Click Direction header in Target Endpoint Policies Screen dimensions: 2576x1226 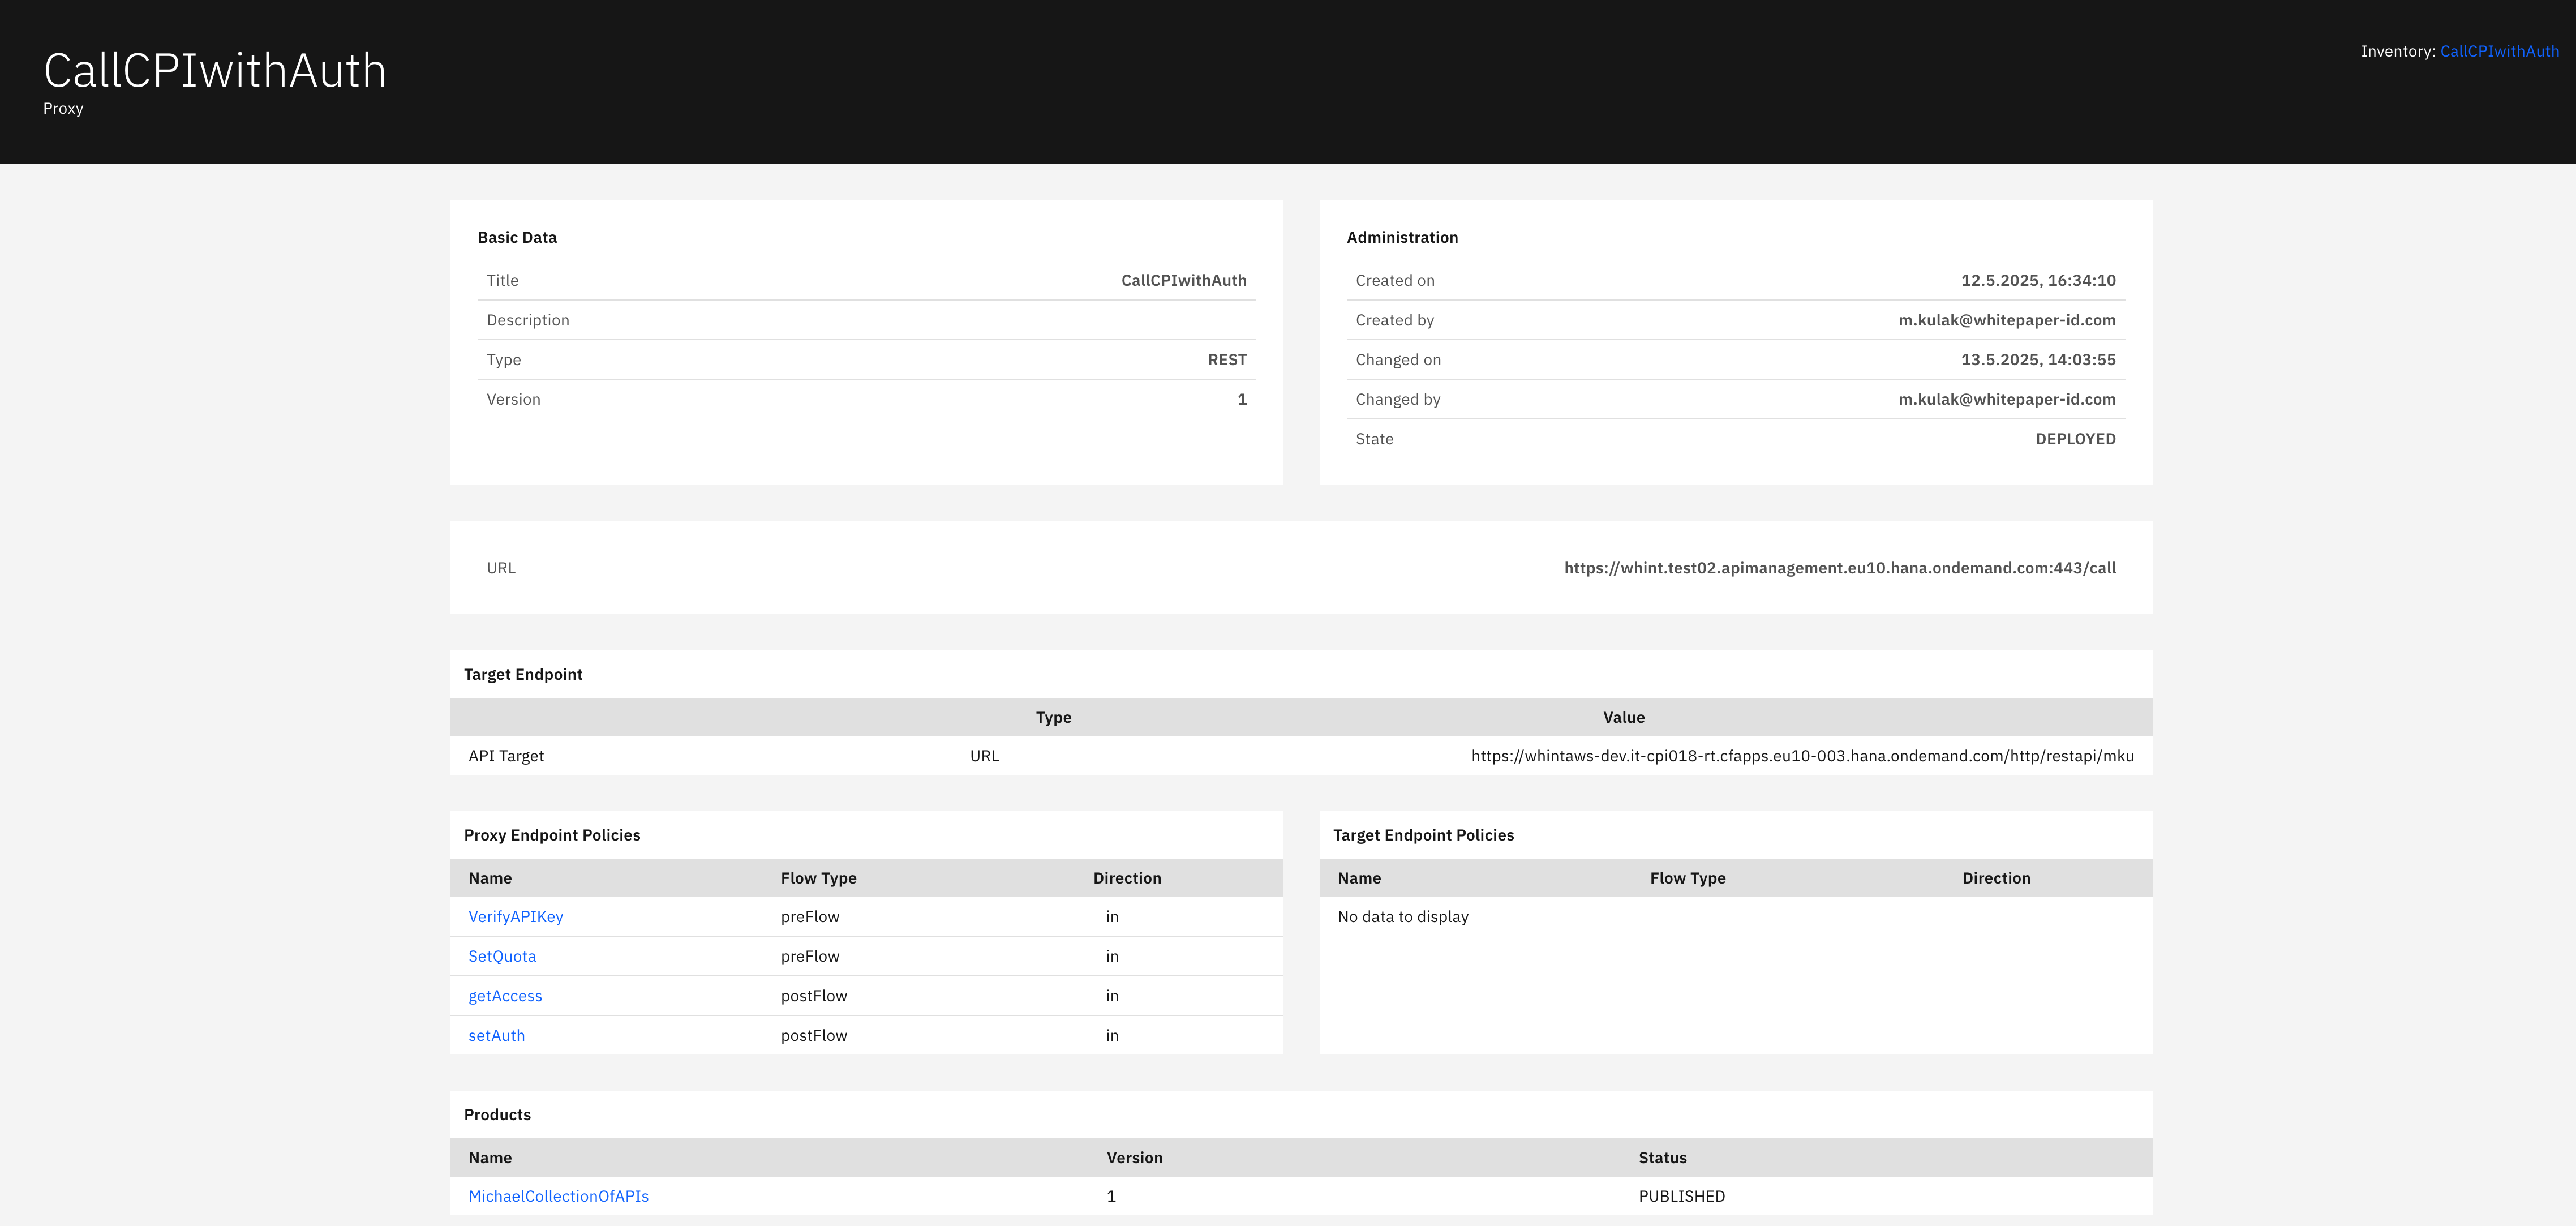coord(1995,878)
